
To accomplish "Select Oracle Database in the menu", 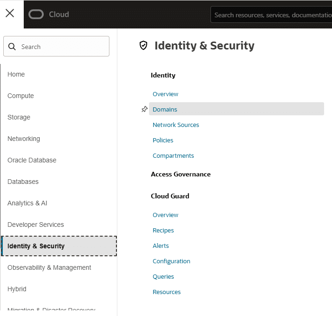I will click(32, 160).
